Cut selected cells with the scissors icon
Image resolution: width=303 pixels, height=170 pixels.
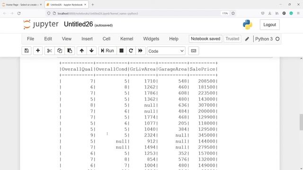click(x=49, y=51)
